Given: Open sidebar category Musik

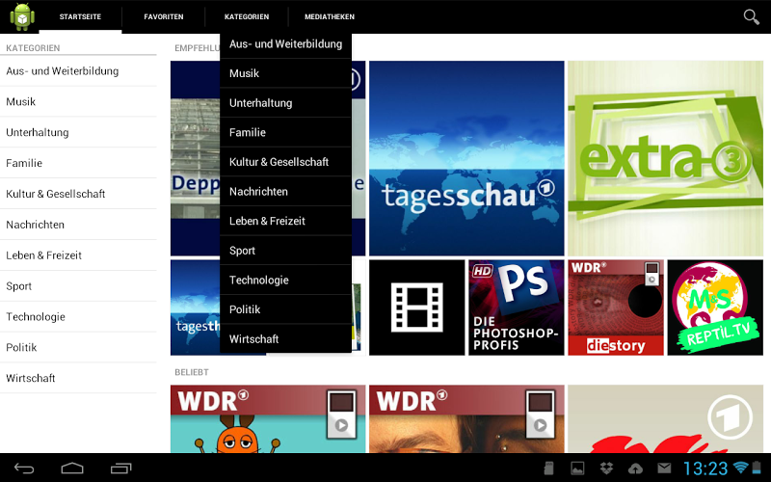Looking at the screenshot, I should [78, 102].
